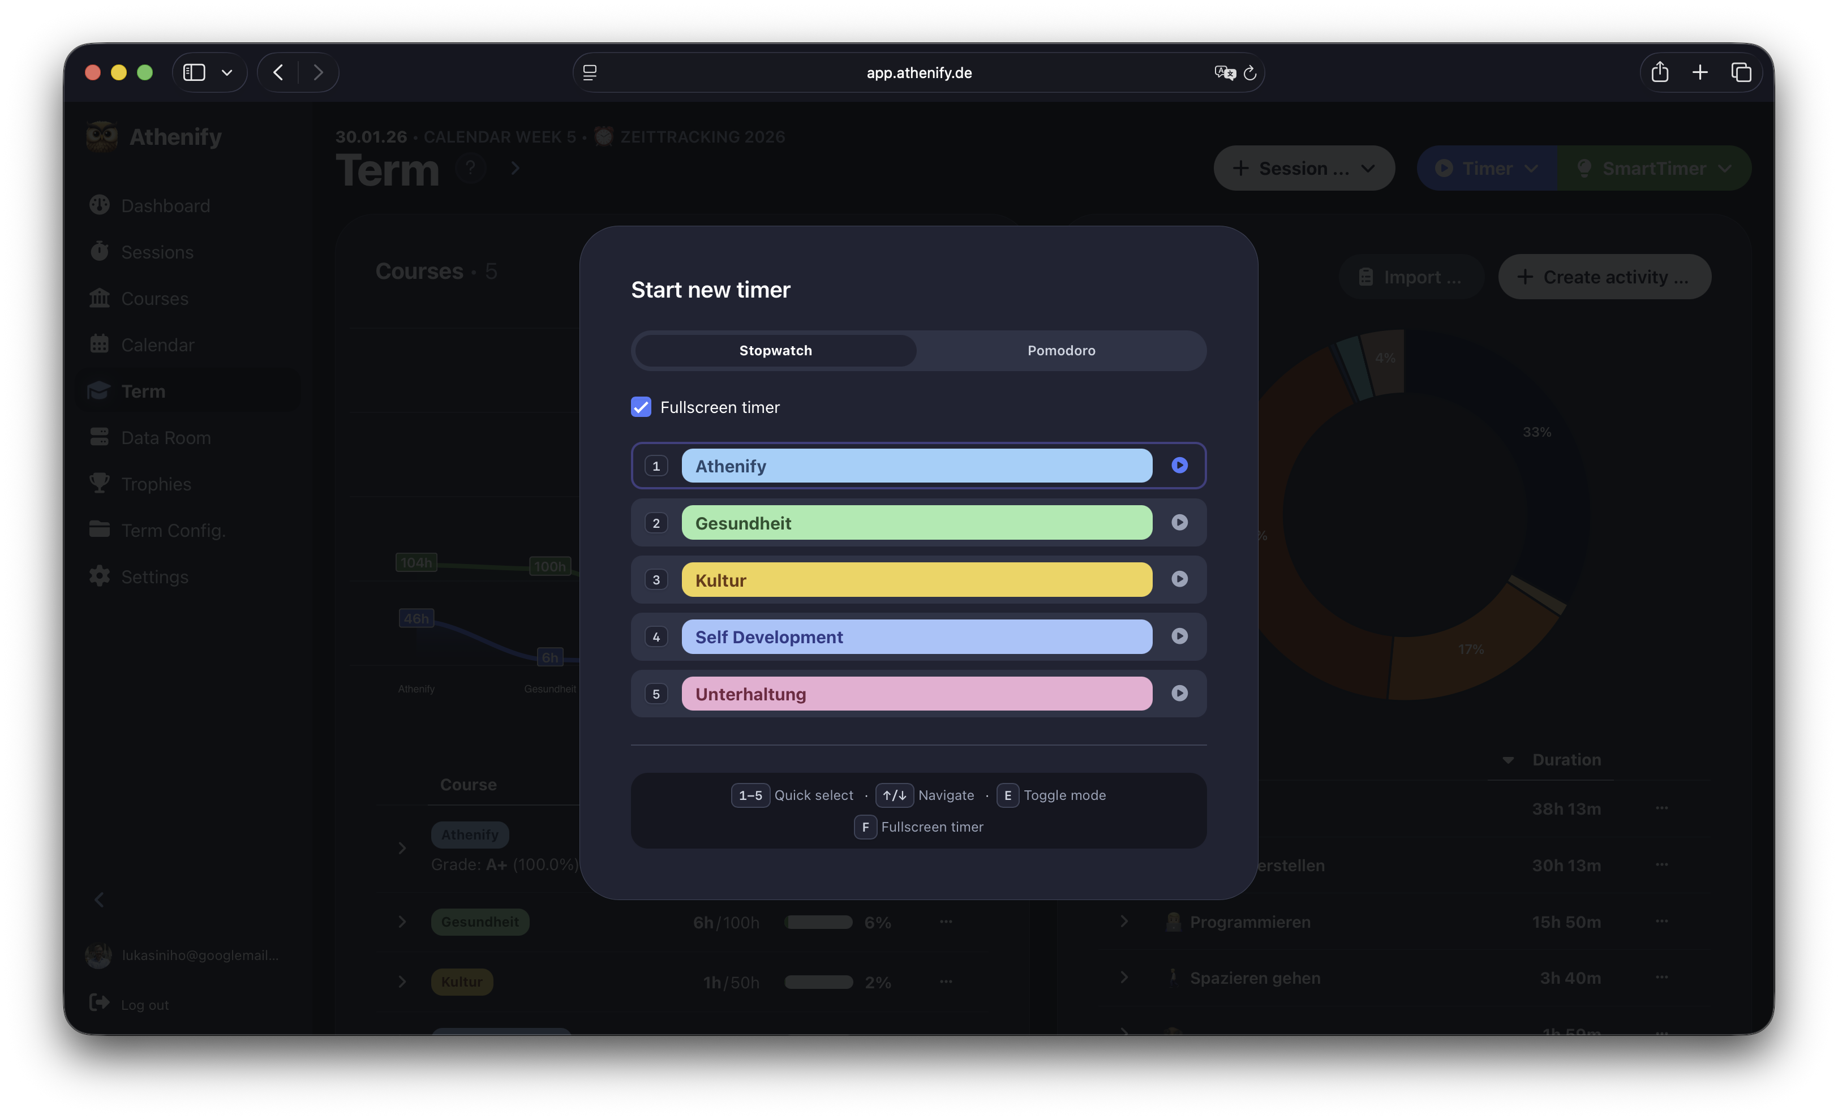This screenshot has width=1838, height=1119.
Task: Click the Import button
Action: point(1411,277)
